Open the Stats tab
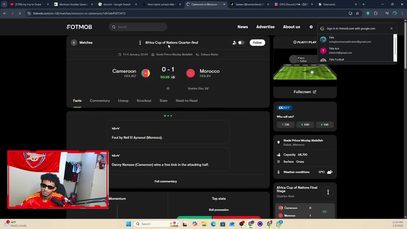 [x=163, y=101]
